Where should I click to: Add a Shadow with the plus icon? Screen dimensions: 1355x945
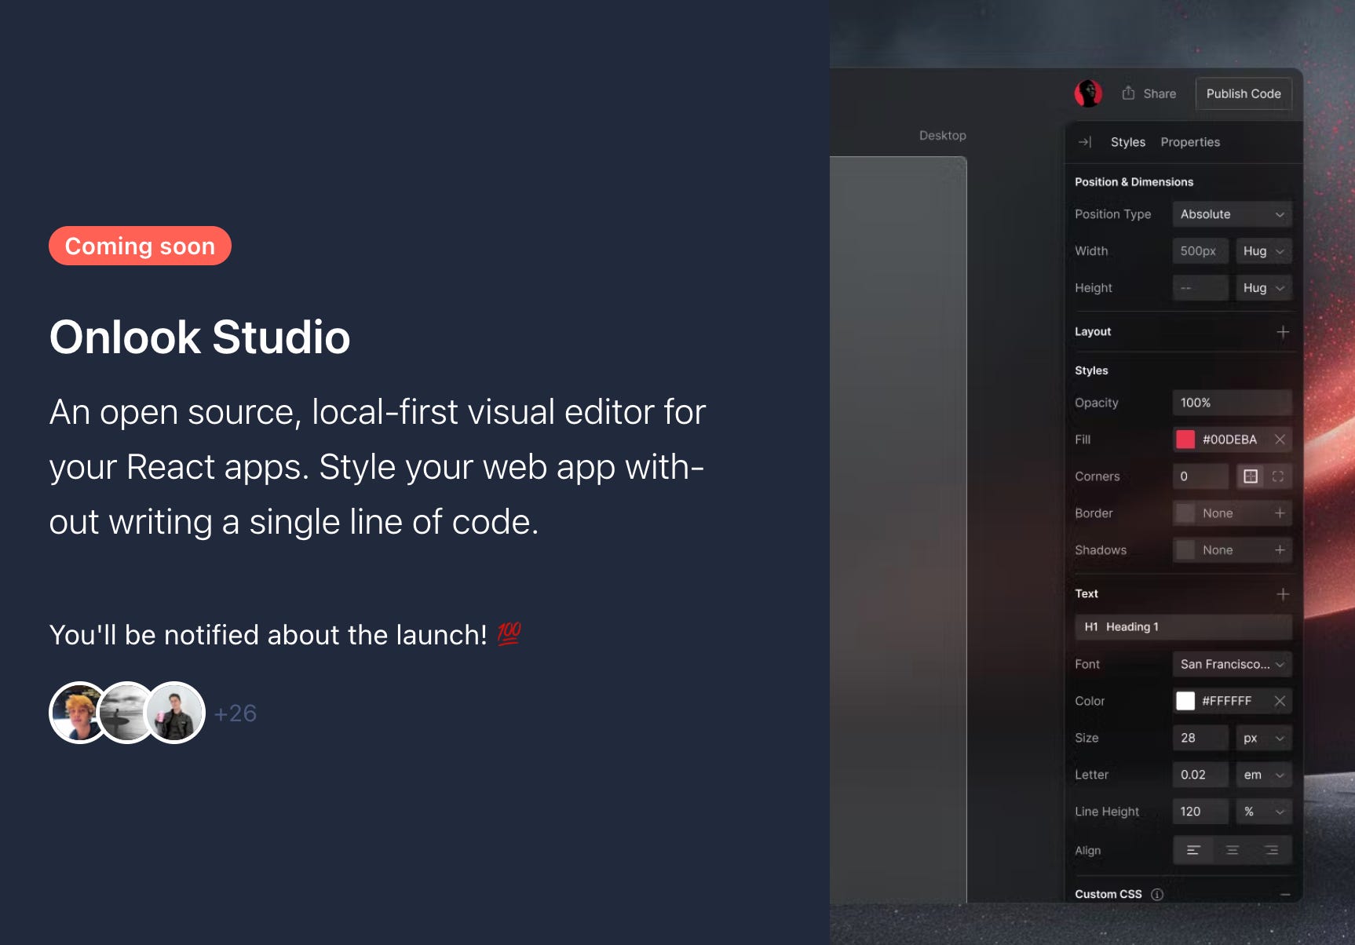[x=1280, y=550]
